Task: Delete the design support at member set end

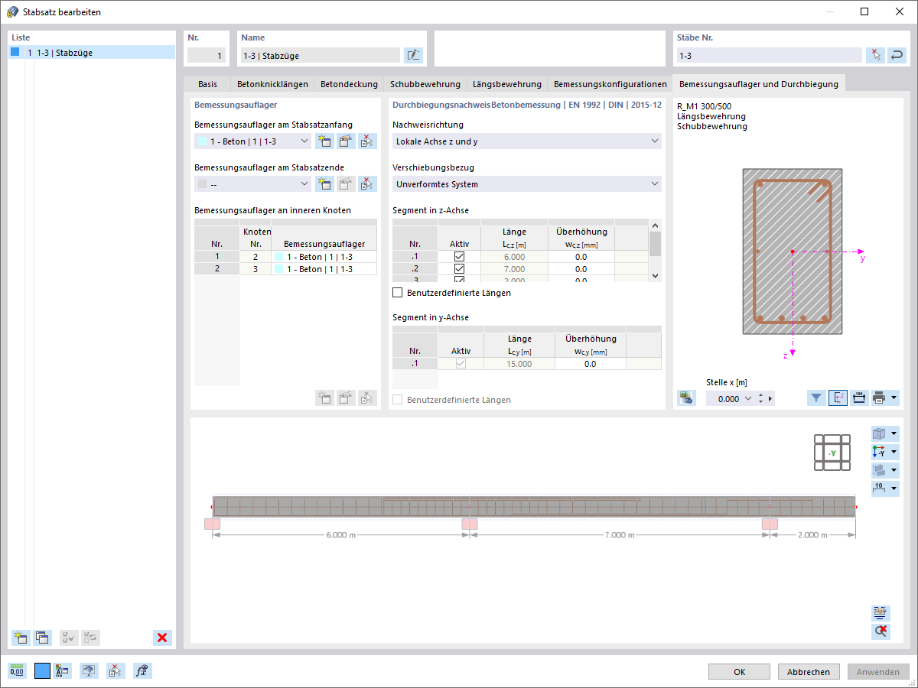Action: click(x=367, y=183)
